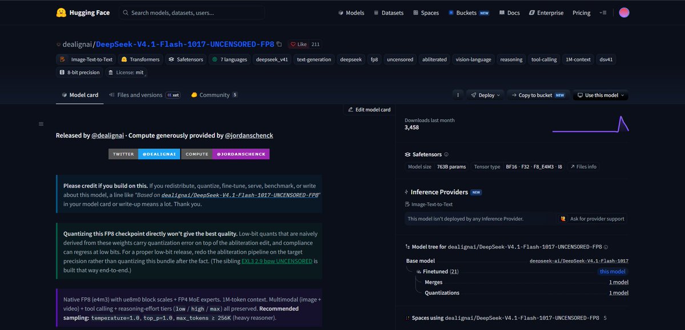The height and width of the screenshot is (330, 685).
Task: Open the Use this model dropdown
Action: (601, 95)
